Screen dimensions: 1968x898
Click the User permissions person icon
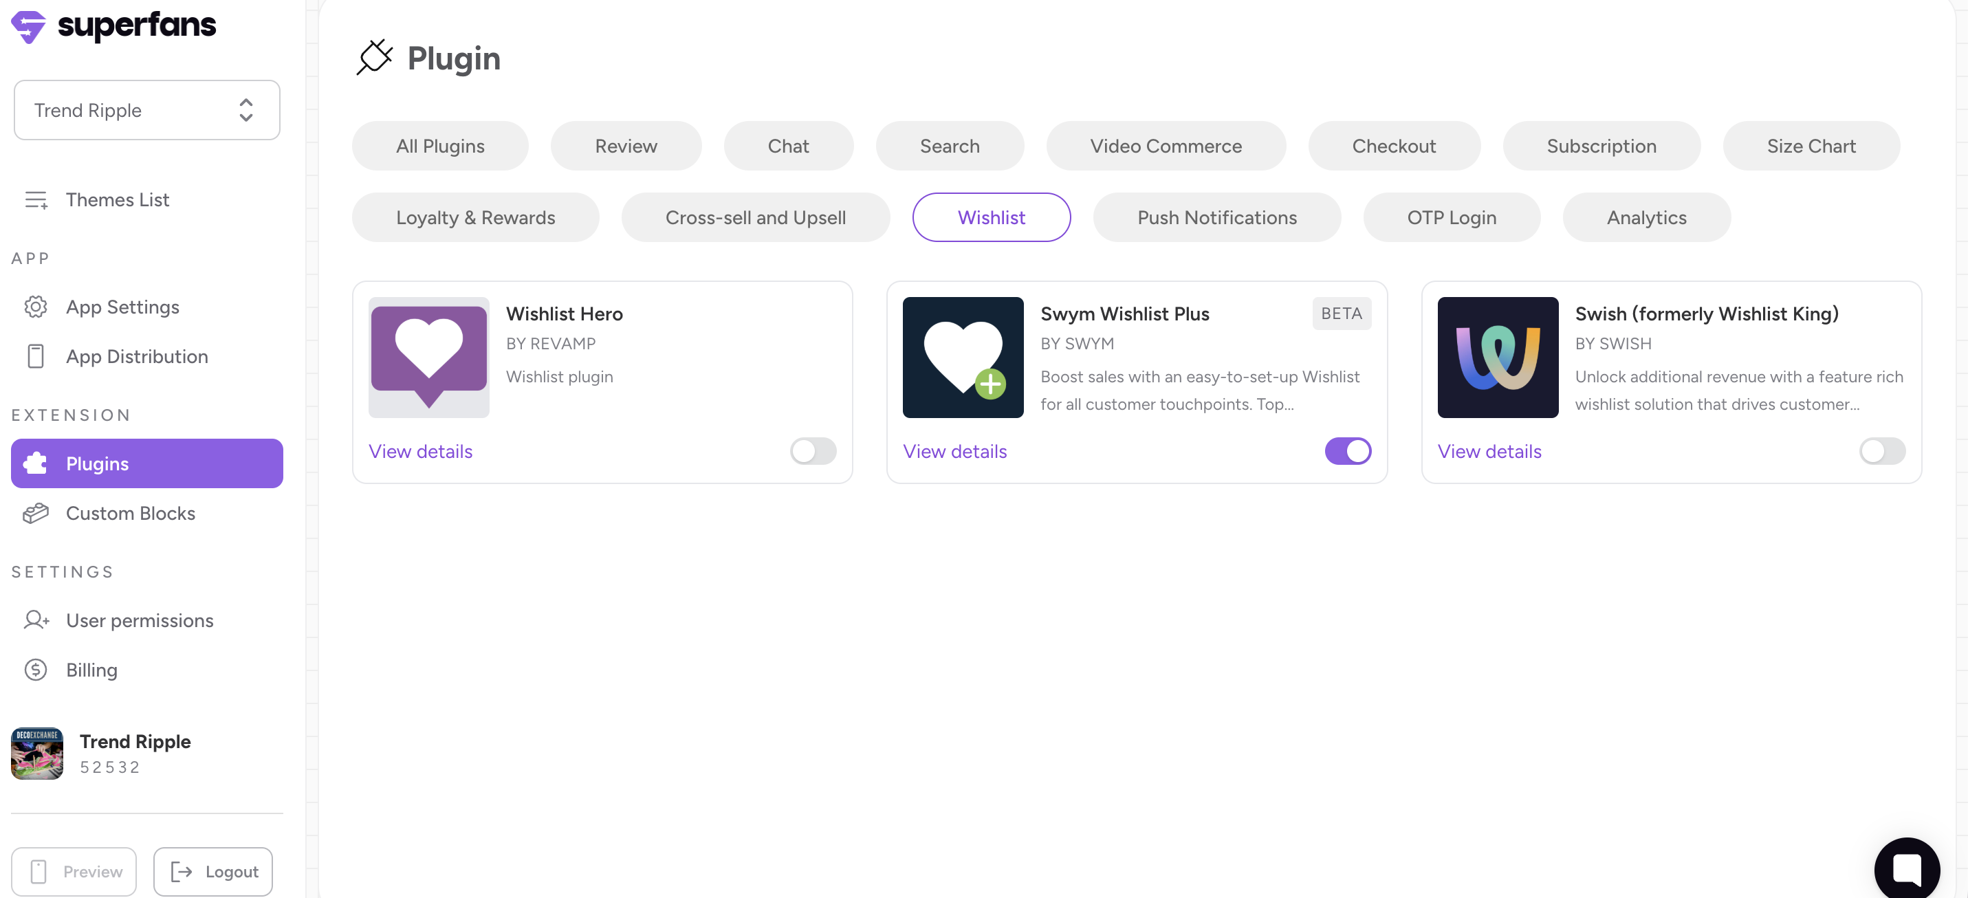click(x=36, y=620)
